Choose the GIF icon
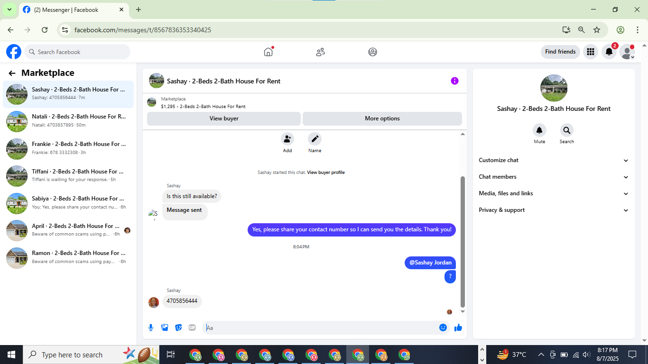The image size is (648, 364). coord(192,328)
